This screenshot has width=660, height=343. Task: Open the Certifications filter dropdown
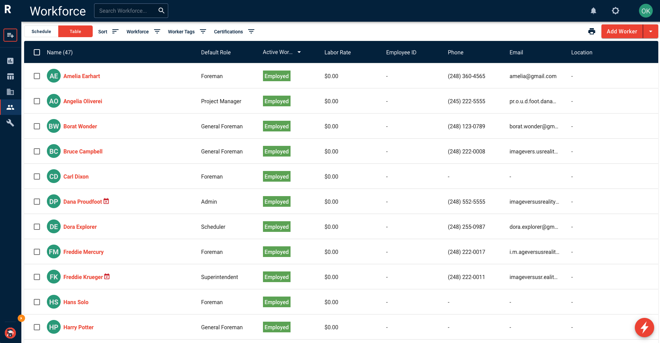[x=234, y=31]
